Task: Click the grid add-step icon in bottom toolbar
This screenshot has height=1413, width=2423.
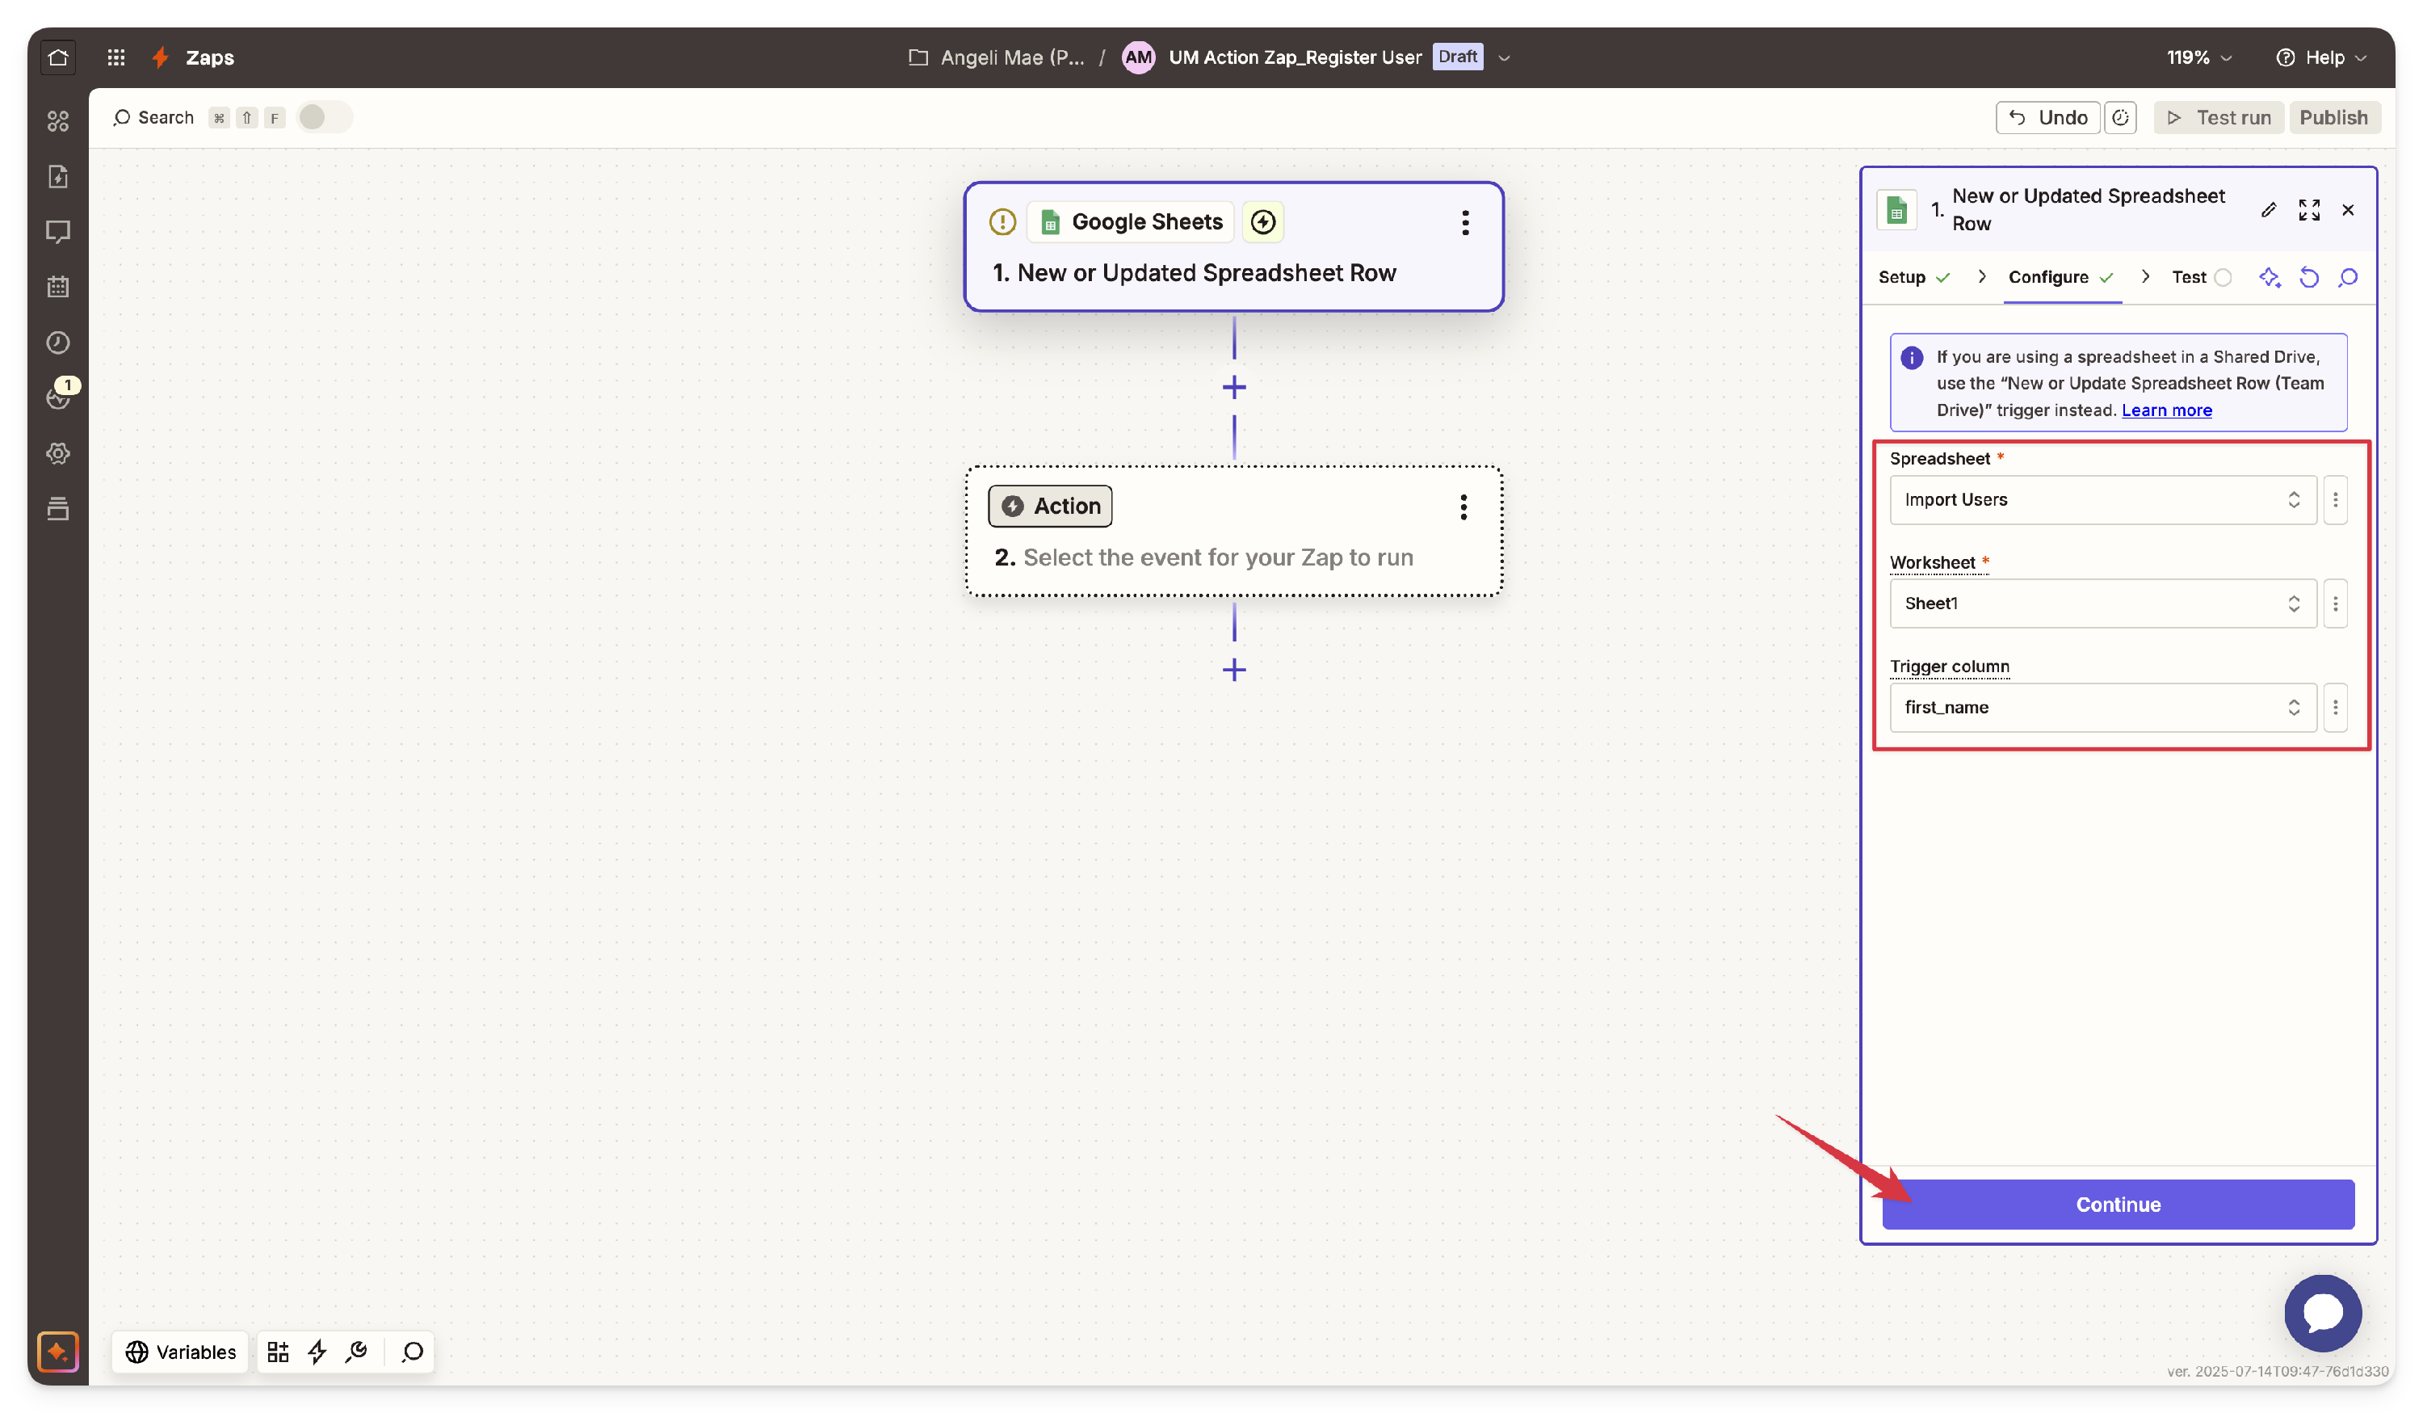Action: (278, 1352)
